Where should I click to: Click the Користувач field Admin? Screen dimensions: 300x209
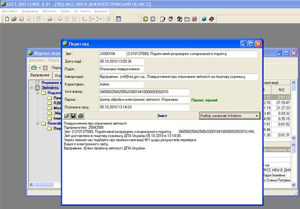pos(121,84)
